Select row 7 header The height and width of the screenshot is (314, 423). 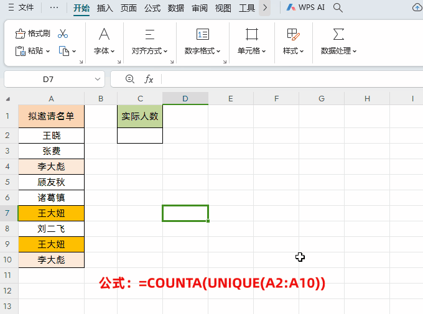tap(8, 213)
